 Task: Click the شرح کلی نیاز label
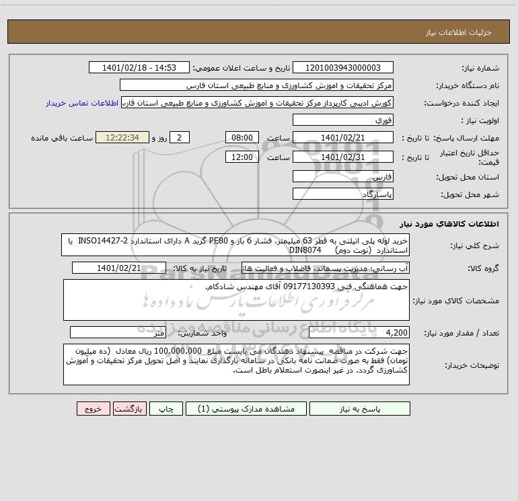coord(475,245)
